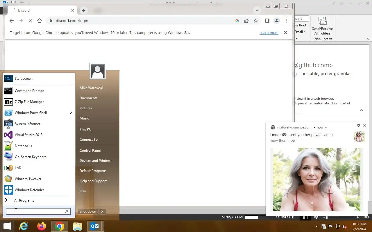
Task: Open File Explorer from taskbar
Action: coord(78,226)
